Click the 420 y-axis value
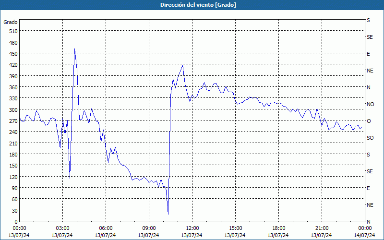The height and width of the screenshot is (240, 384). (x=13, y=65)
